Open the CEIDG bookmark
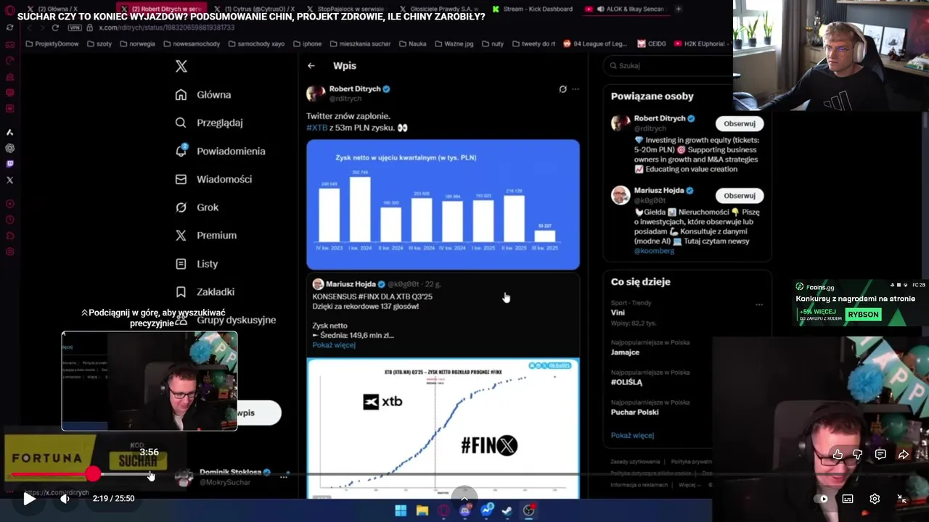The image size is (929, 522). [652, 43]
